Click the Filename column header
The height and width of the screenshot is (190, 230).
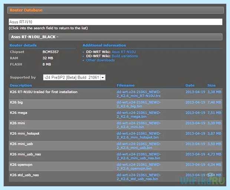[125, 85]
